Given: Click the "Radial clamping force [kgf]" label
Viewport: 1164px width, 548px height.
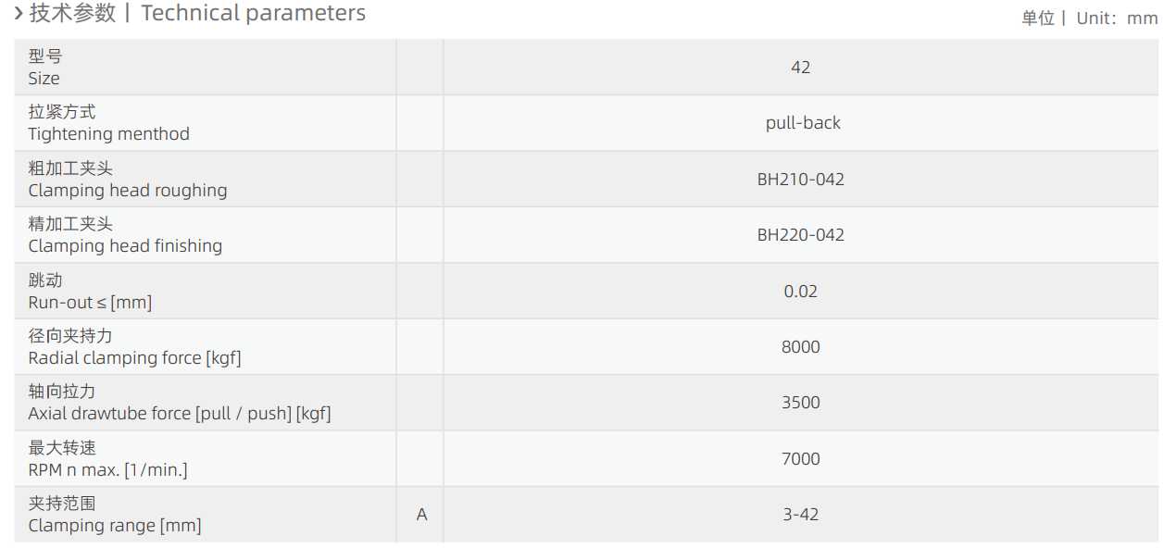Looking at the screenshot, I should click(x=134, y=358).
